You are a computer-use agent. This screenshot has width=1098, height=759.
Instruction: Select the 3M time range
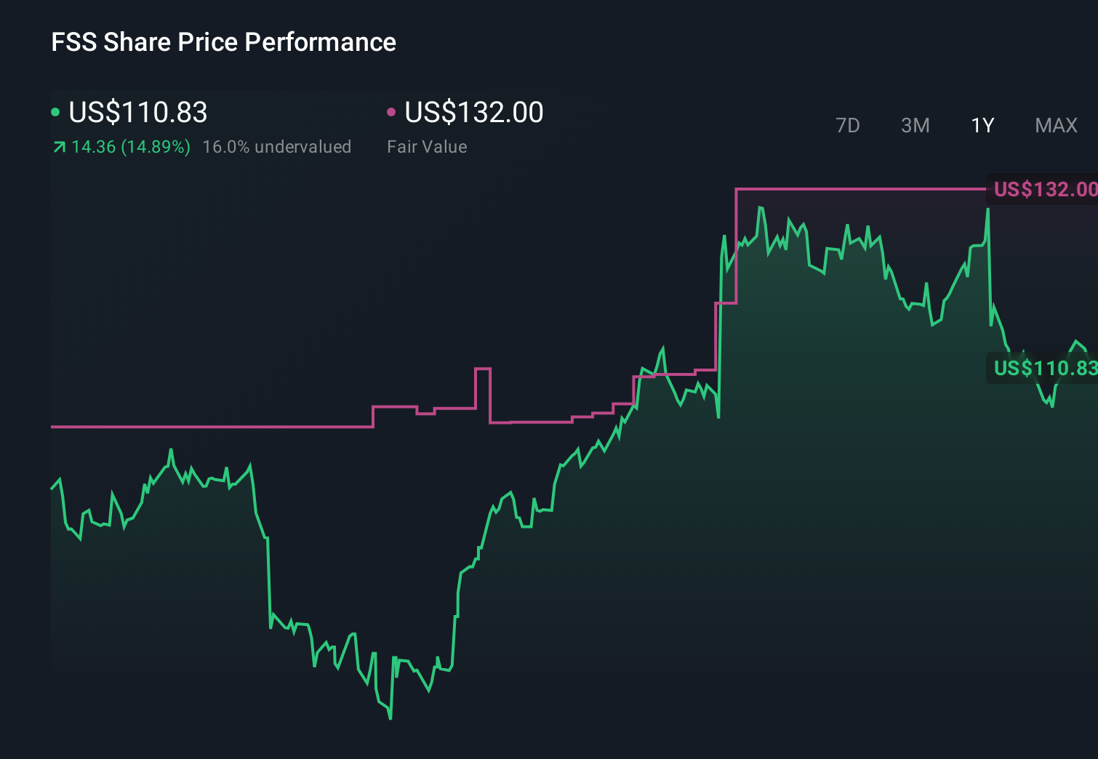tap(915, 125)
